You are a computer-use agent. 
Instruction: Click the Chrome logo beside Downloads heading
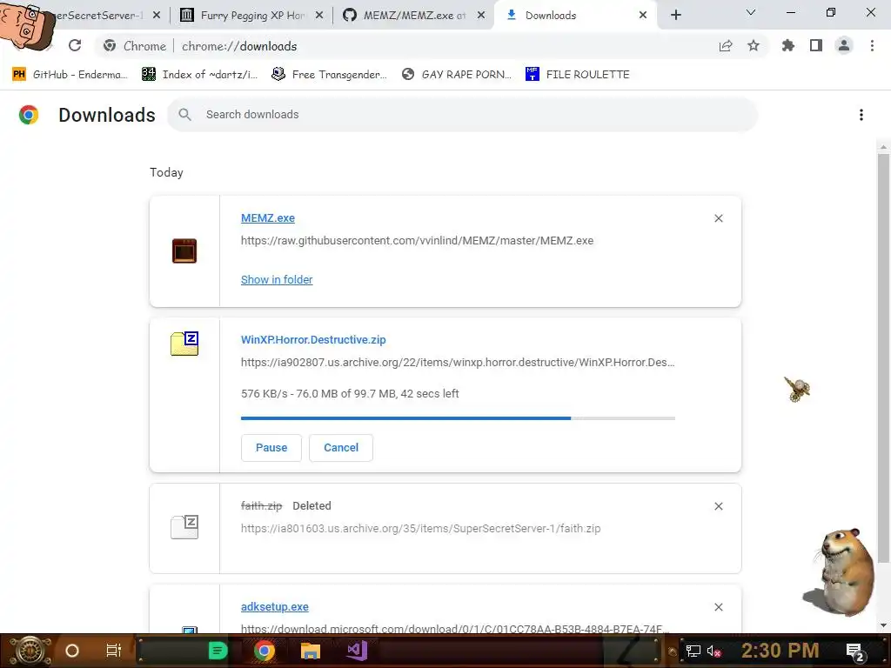[29, 115]
